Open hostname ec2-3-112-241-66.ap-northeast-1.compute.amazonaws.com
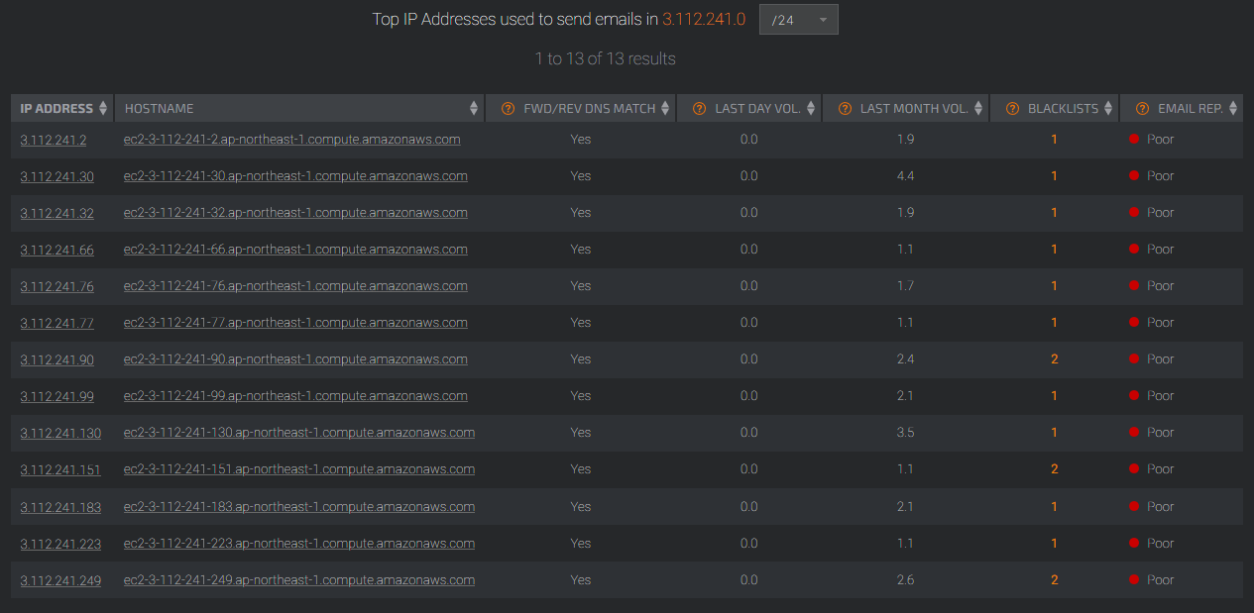1254x613 pixels. tap(295, 250)
